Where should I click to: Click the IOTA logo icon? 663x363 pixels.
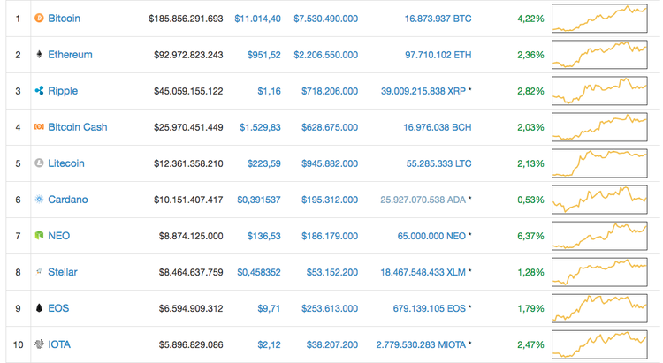point(39,344)
